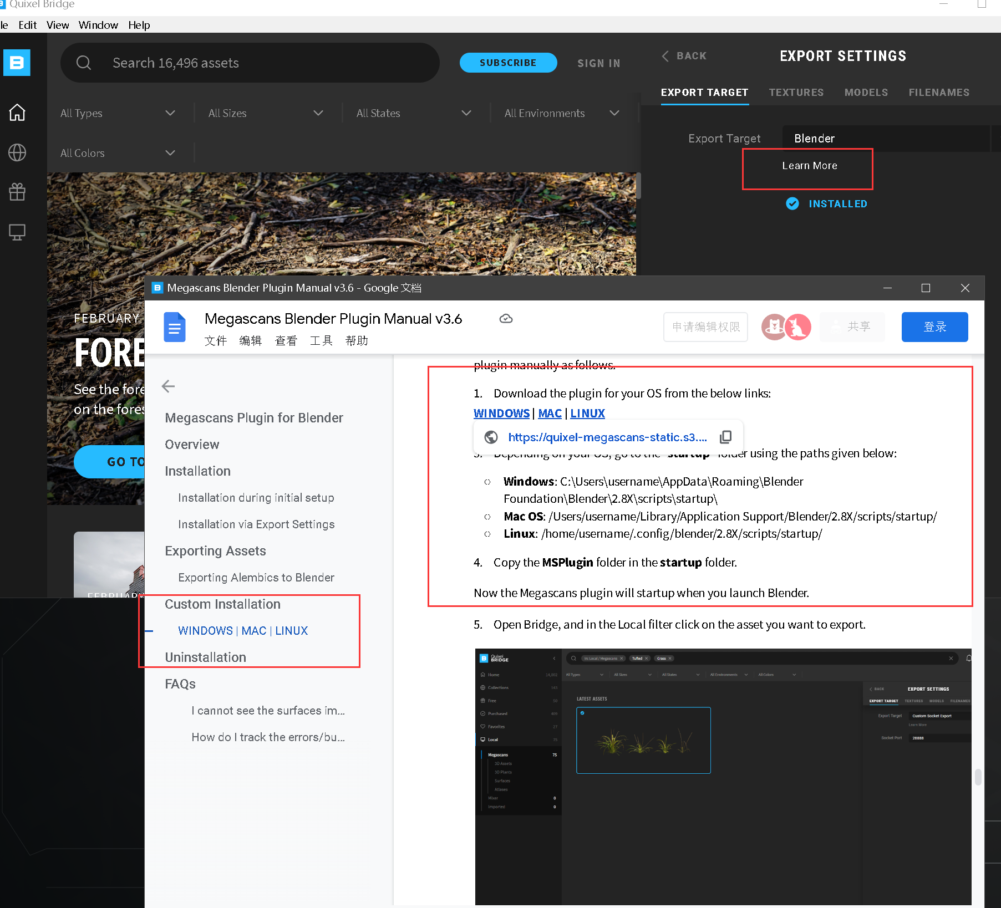Go to Custom Installation in outline
1001x908 pixels.
coord(222,604)
